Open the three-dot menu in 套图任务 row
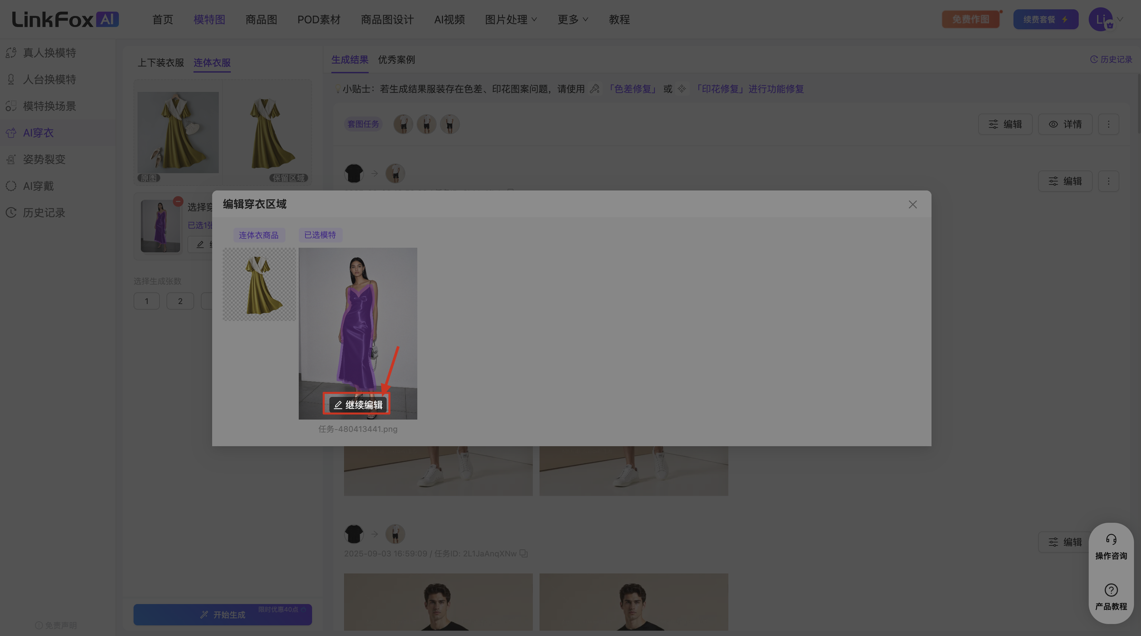Viewport: 1141px width, 636px height. [1109, 124]
